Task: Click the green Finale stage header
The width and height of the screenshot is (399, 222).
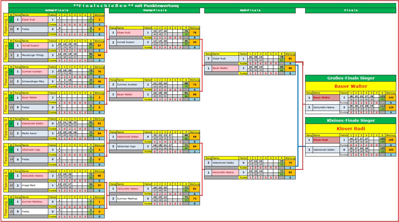Action: click(350, 10)
